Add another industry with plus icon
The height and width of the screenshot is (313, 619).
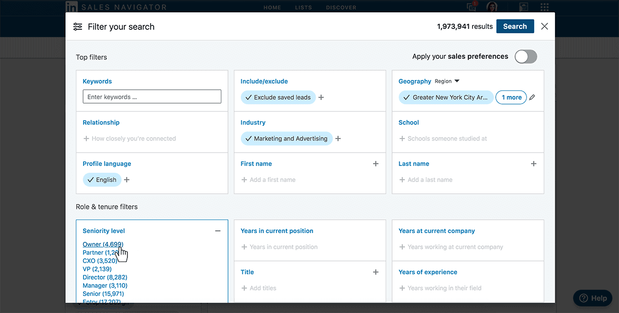point(338,138)
